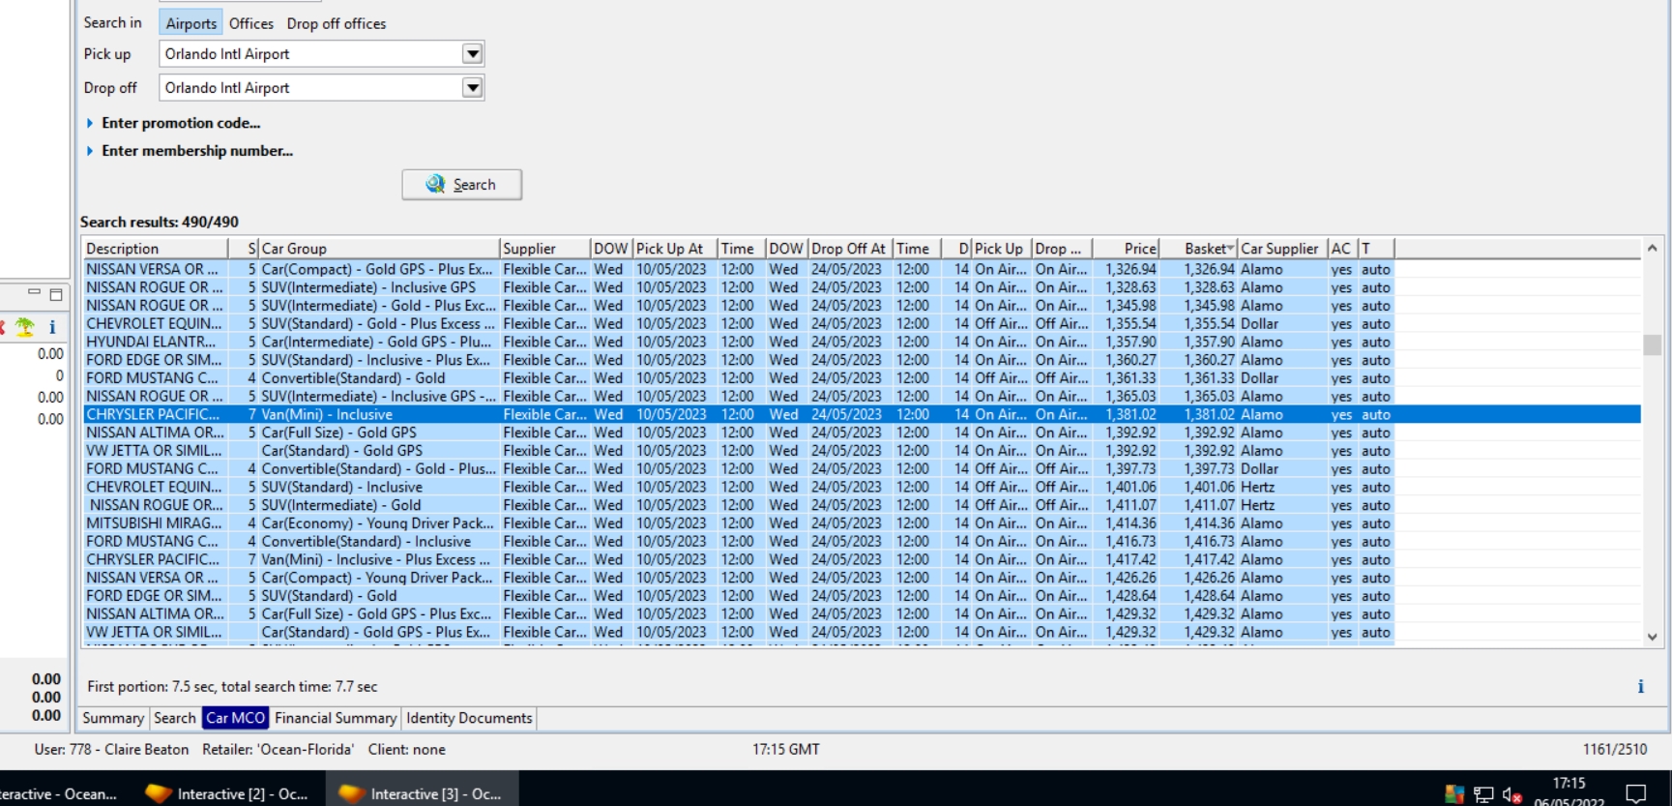Image resolution: width=1672 pixels, height=806 pixels.
Task: Open the Car MCO tab
Action: pyautogui.click(x=235, y=718)
